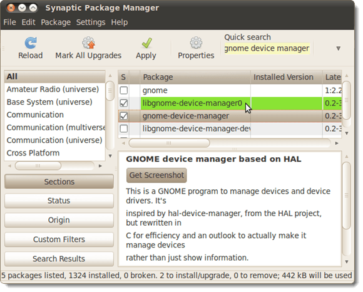Click the Mark All Upgrades gear icon
This screenshot has width=363, height=292.
[x=88, y=43]
